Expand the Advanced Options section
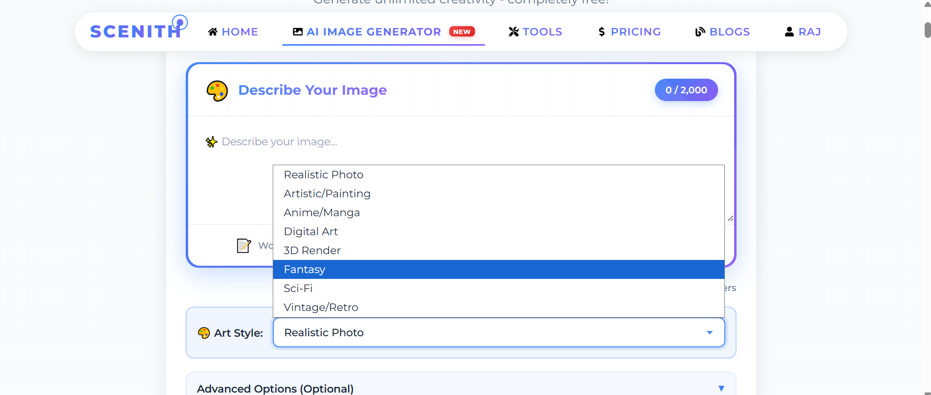931x395 pixels. coord(721,388)
